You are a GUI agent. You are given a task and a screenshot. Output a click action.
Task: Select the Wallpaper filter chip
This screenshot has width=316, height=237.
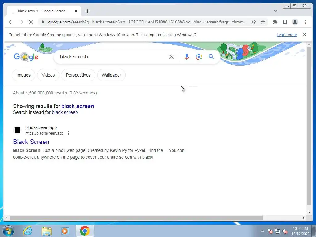[x=111, y=75]
